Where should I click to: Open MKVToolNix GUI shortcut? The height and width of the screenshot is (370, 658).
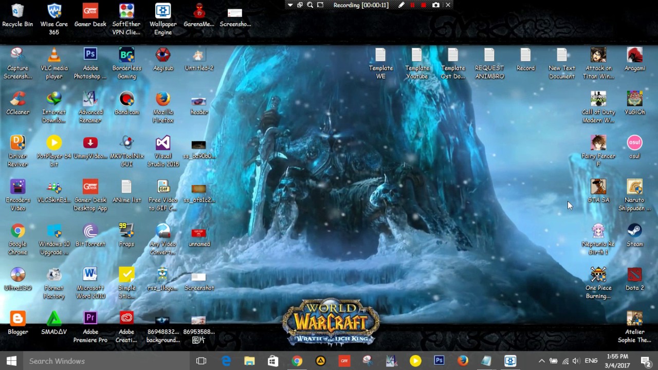[126, 151]
